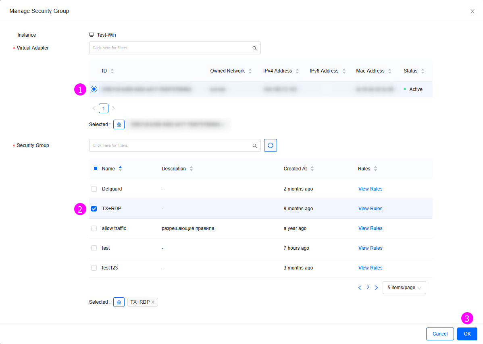The width and height of the screenshot is (483, 344).
Task: Go to next security group page
Action: coord(376,288)
